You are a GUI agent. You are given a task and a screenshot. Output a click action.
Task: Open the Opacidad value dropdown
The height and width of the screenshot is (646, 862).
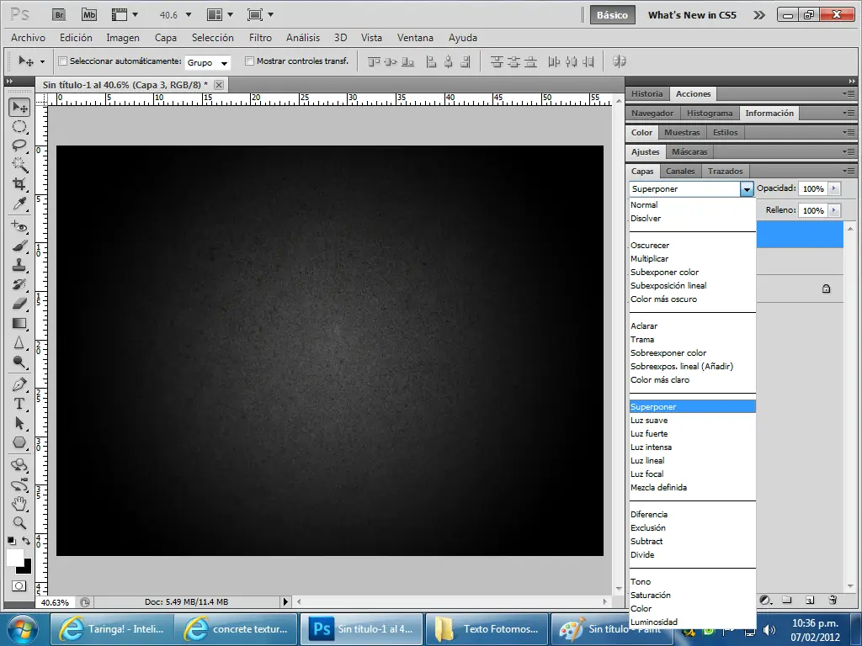833,188
